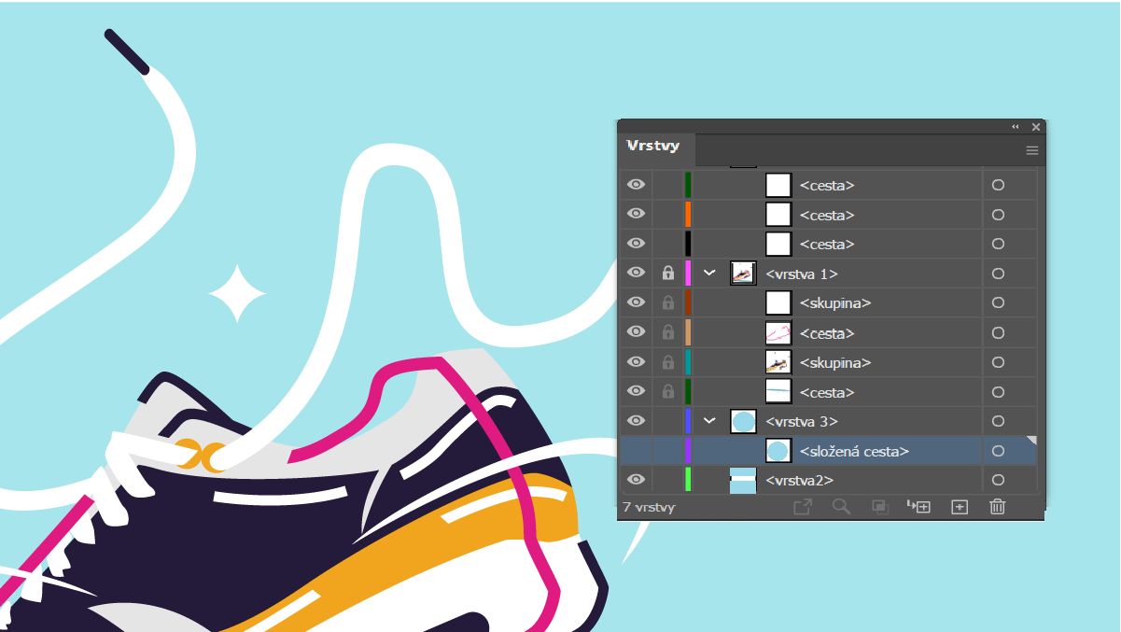The image size is (1121, 632).
Task: Click target circle of tan-bar <cesta> row
Action: click(998, 332)
